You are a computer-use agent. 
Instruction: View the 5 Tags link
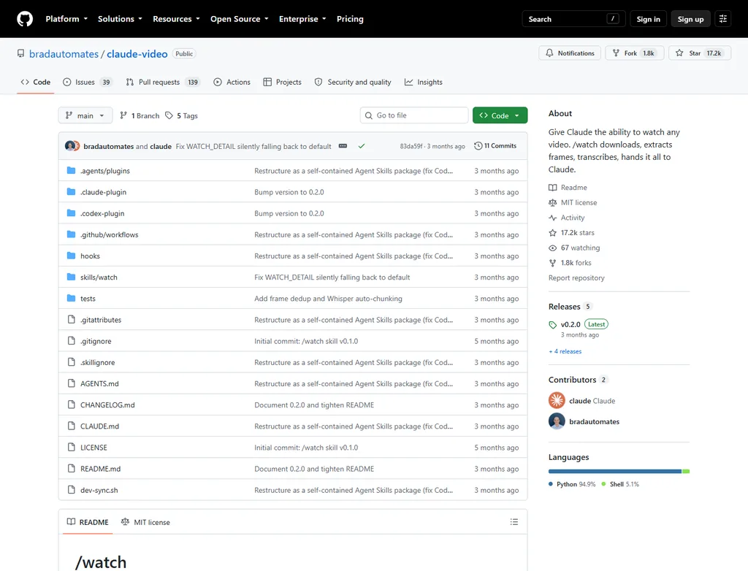pos(181,115)
